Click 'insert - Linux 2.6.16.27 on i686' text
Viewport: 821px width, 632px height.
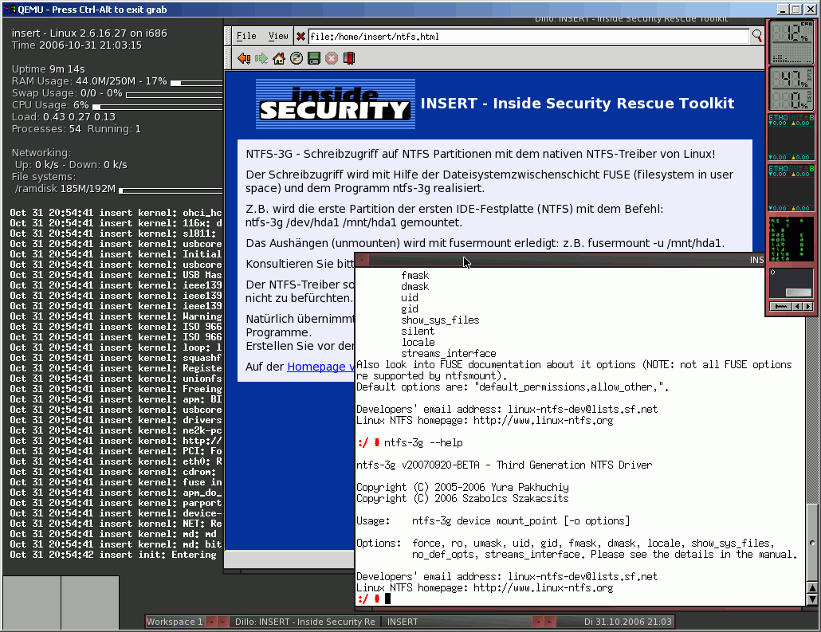(x=89, y=33)
